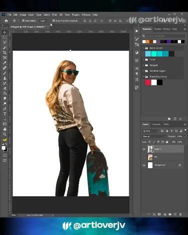The image size is (188, 235).
Task: Open the blend mode Normal dropdown
Action: (x=154, y=137)
